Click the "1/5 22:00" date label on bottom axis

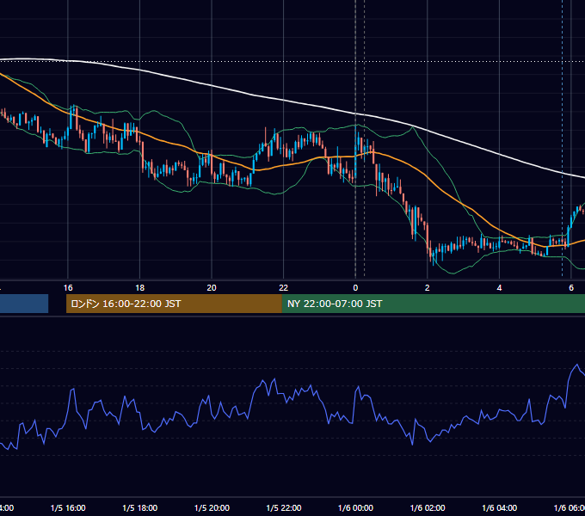click(284, 507)
